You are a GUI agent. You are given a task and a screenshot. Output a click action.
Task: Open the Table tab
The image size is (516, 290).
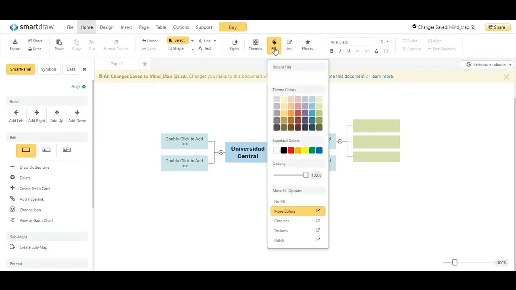click(x=161, y=27)
